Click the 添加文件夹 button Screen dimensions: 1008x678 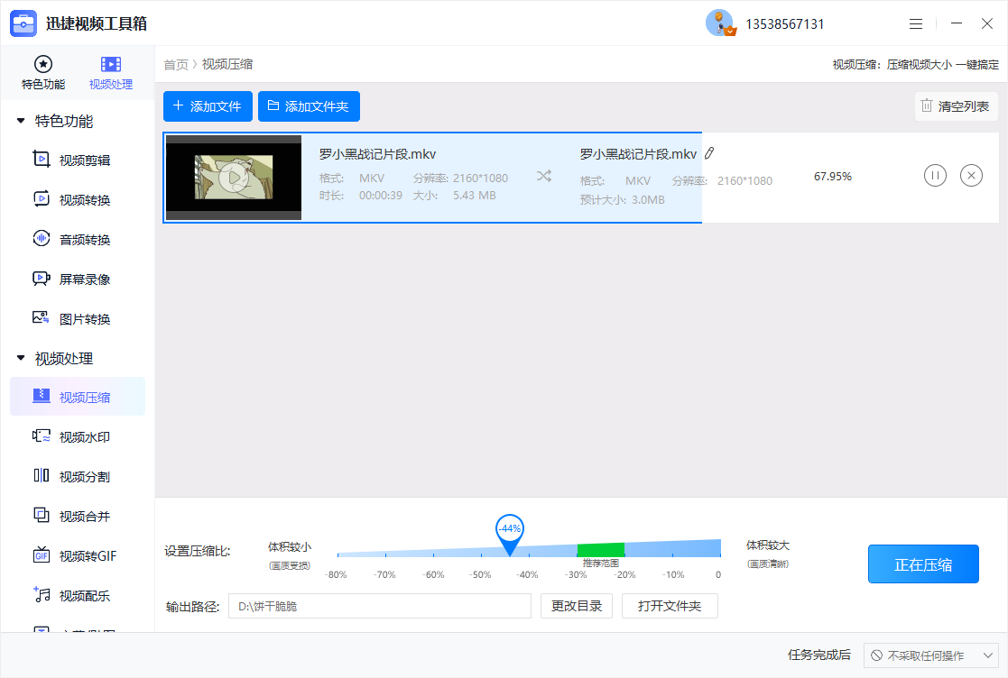coord(309,106)
